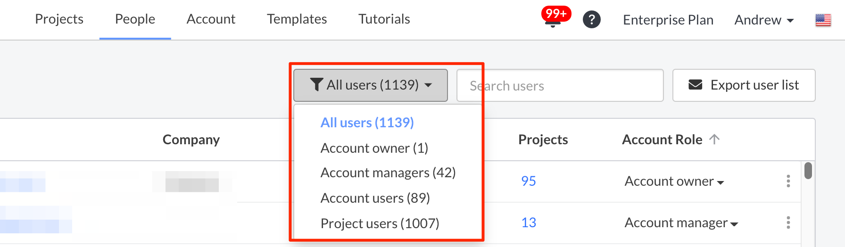Expand the Andrew user menu

point(764,20)
